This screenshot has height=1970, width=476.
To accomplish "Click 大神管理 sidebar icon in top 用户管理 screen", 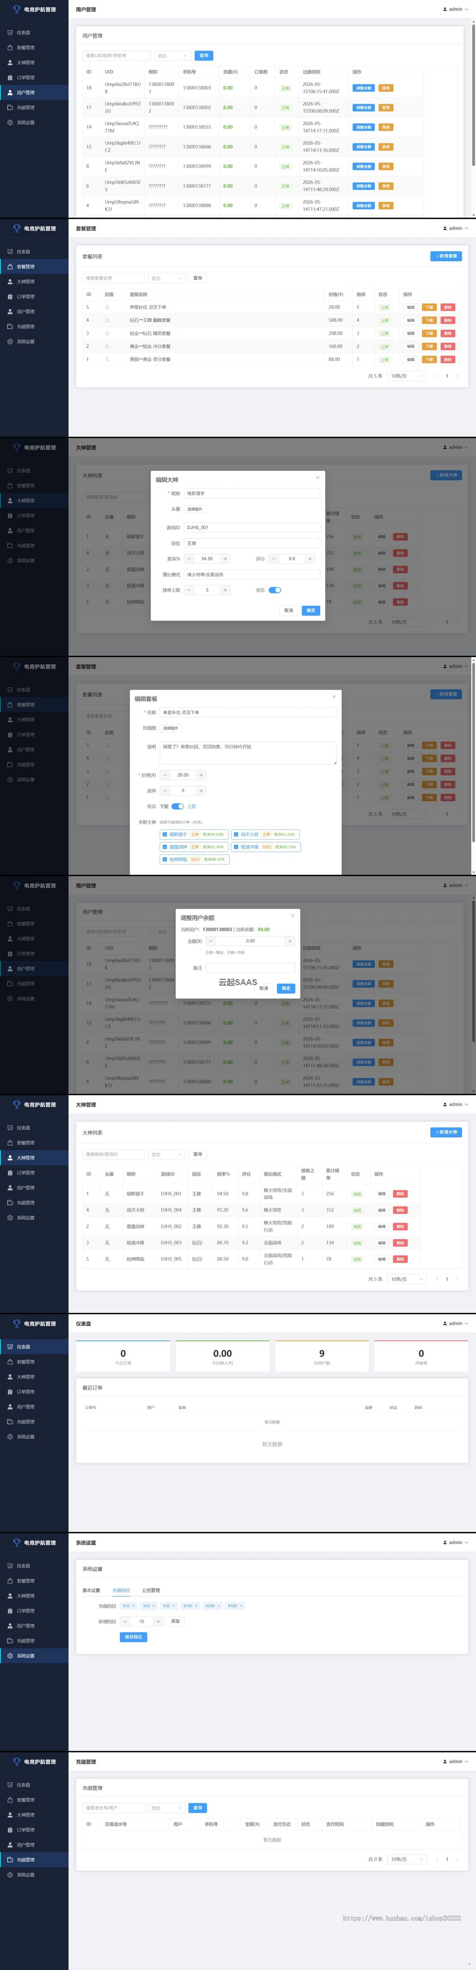I will (10, 62).
